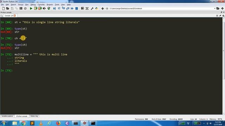The image size is (225, 126).
Task: Create a new file with the New File icon
Action: point(3,8)
